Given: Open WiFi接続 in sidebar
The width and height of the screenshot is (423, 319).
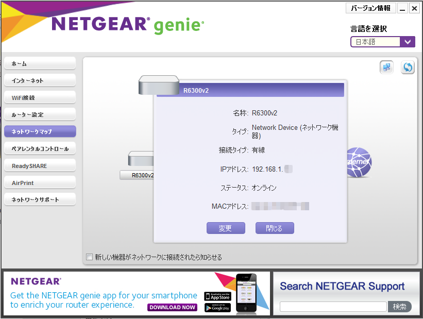Looking at the screenshot, I should pyautogui.click(x=40, y=97).
